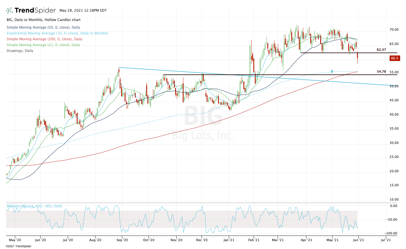
Task: Click the Sep '20 date axis label
Action: pyautogui.click(x=123, y=240)
